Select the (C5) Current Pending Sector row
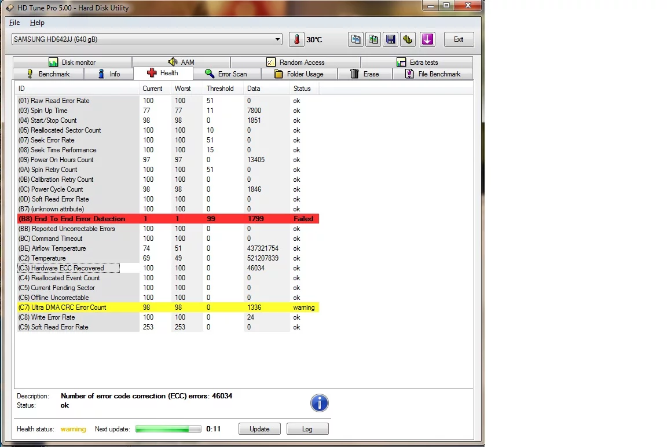667x447 pixels. 168,288
